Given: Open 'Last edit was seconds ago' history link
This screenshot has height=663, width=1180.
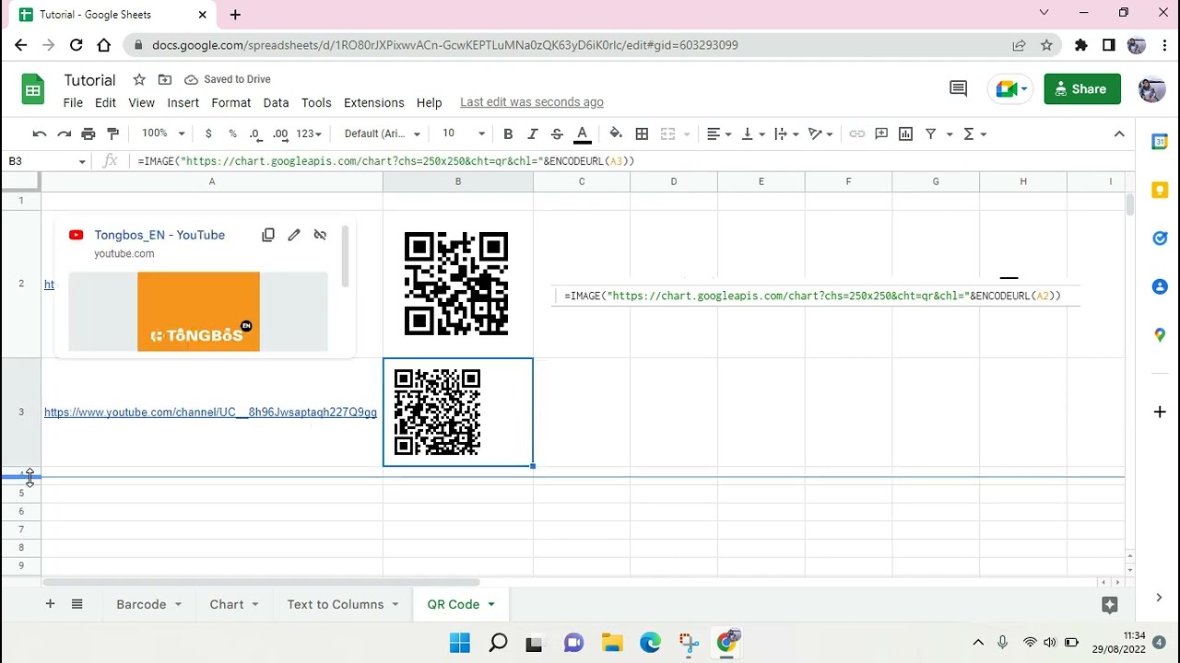Looking at the screenshot, I should 532,102.
